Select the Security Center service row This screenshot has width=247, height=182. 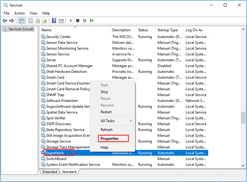(58, 37)
